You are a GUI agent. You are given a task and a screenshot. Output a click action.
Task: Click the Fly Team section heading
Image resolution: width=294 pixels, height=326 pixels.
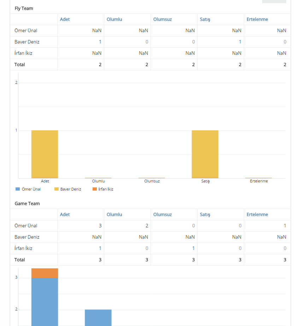pyautogui.click(x=24, y=8)
